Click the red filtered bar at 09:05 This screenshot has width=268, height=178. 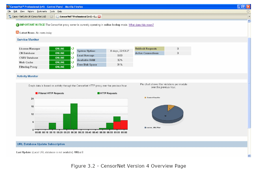124,125
